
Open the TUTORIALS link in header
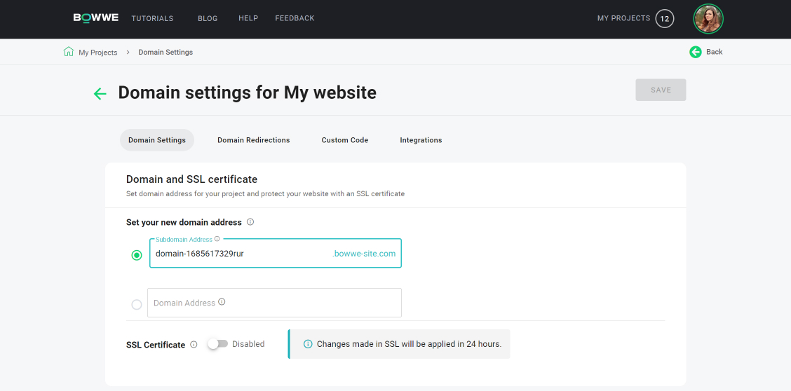[152, 18]
